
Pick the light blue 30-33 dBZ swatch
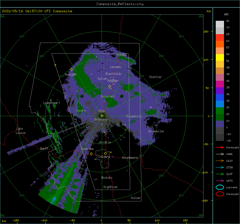[220, 104]
